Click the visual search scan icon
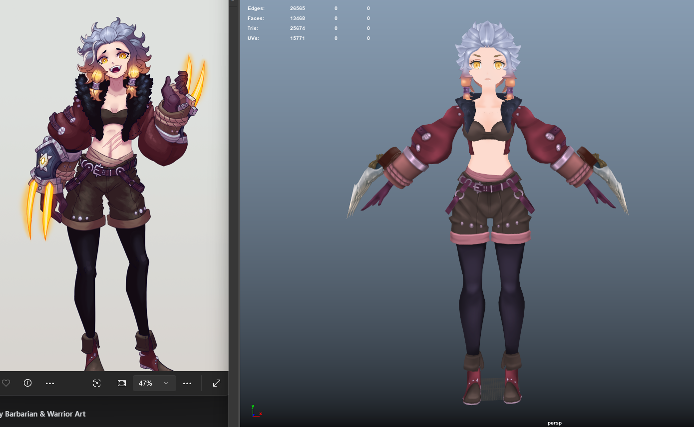Image resolution: width=694 pixels, height=427 pixels. click(97, 383)
